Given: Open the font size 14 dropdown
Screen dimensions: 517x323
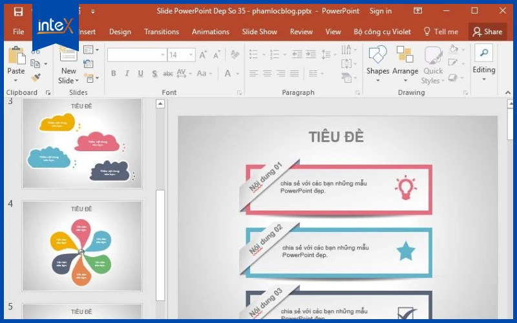Looking at the screenshot, I should coord(191,55).
